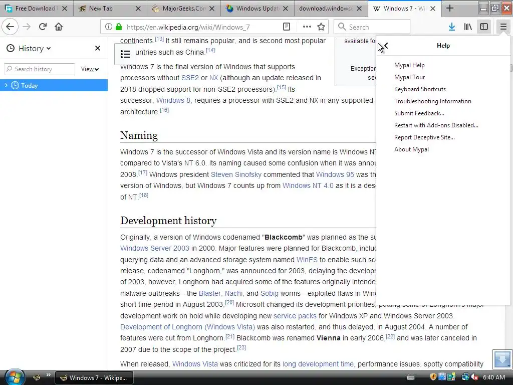Follow the Windows Server 2003 link
Screen dimensions: 513x385
pos(155,248)
